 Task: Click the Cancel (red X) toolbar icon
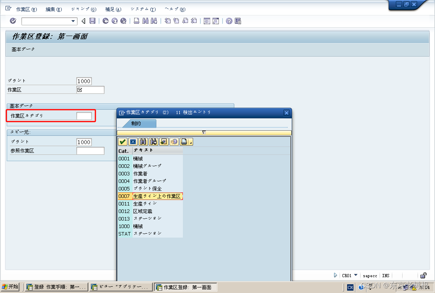pyautogui.click(x=123, y=21)
